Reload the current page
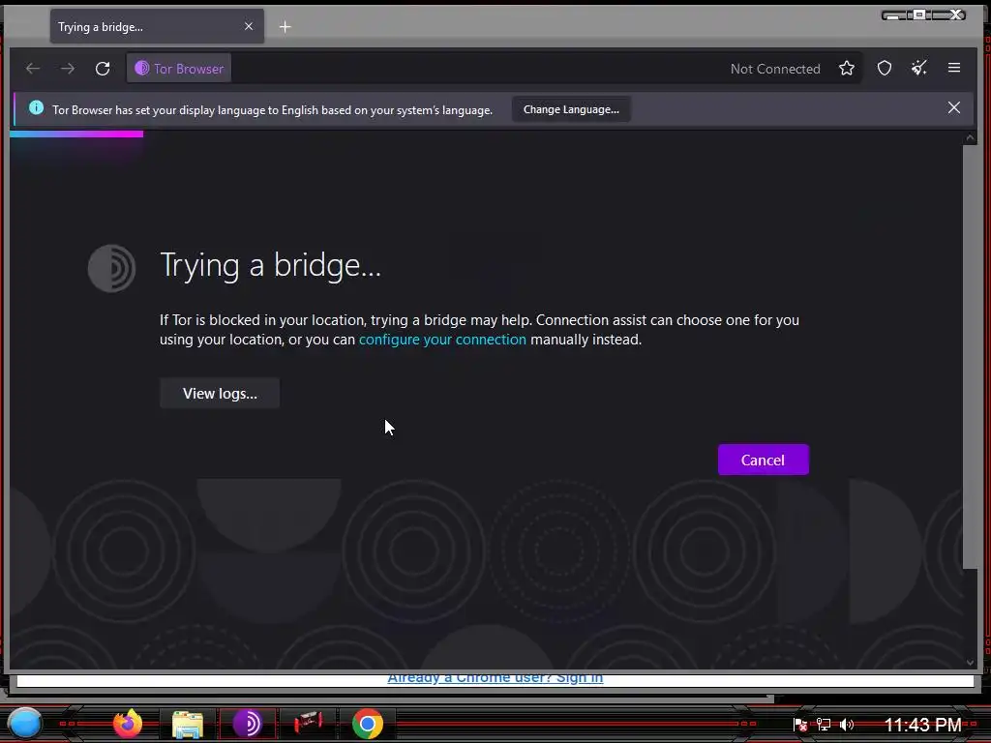991x743 pixels. [103, 69]
